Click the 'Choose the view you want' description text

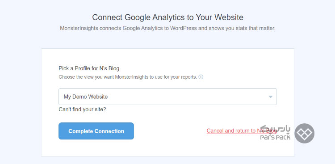(x=128, y=77)
